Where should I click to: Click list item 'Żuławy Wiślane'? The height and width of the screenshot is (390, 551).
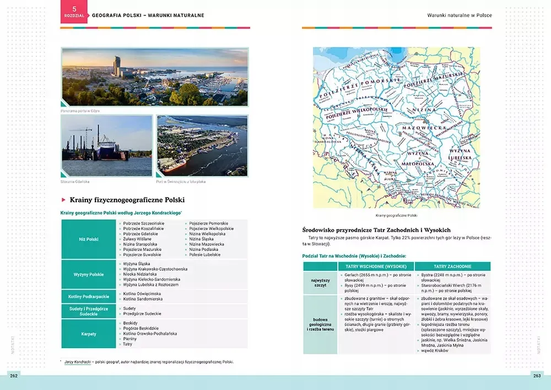click(x=137, y=239)
